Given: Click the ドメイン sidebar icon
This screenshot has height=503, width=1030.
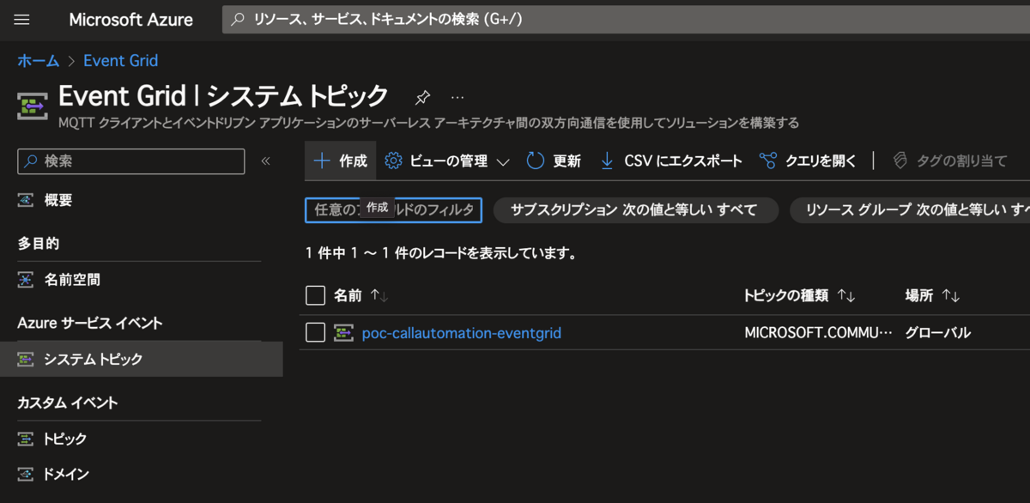Looking at the screenshot, I should [x=26, y=474].
